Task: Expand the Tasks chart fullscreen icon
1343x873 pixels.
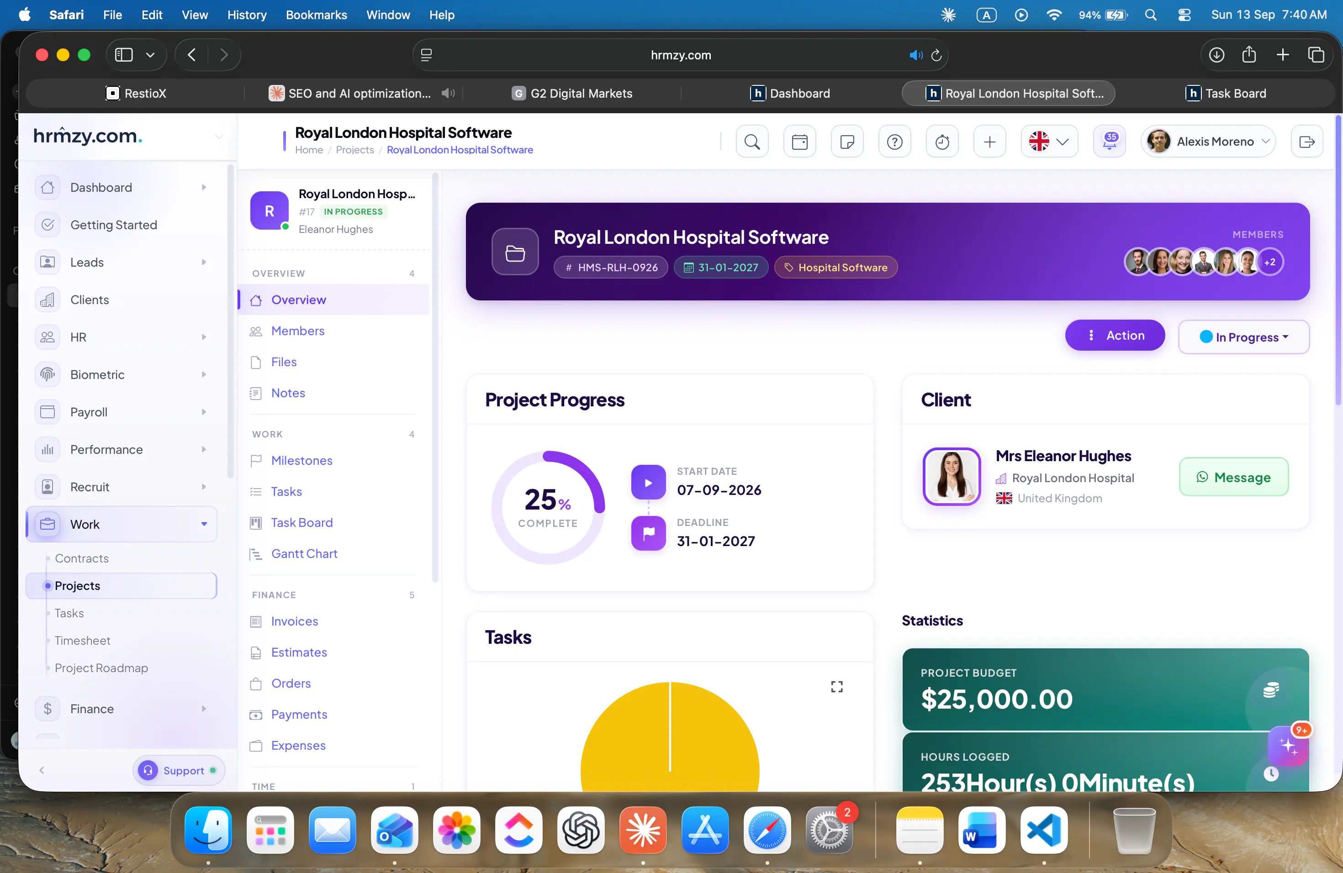Action: (837, 686)
